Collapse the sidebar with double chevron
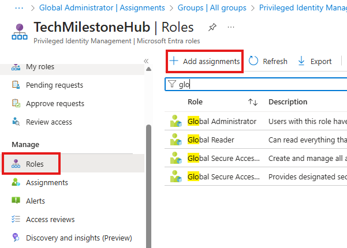Screen dimensions: 347x248 pyautogui.click(x=146, y=61)
